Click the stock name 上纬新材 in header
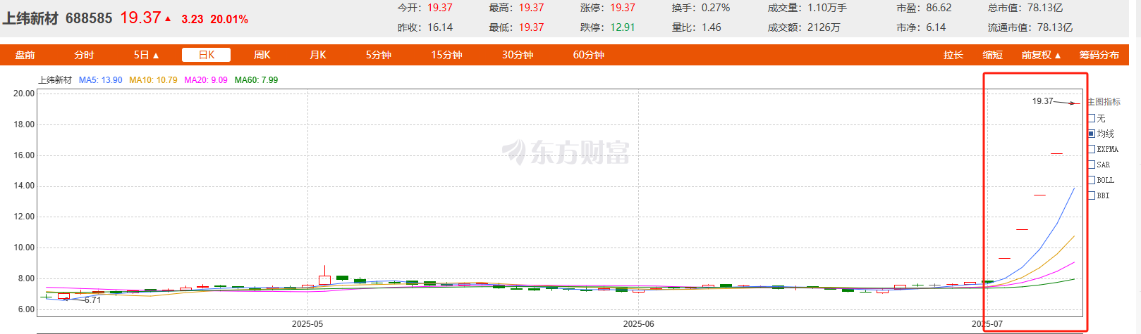 click(30, 18)
